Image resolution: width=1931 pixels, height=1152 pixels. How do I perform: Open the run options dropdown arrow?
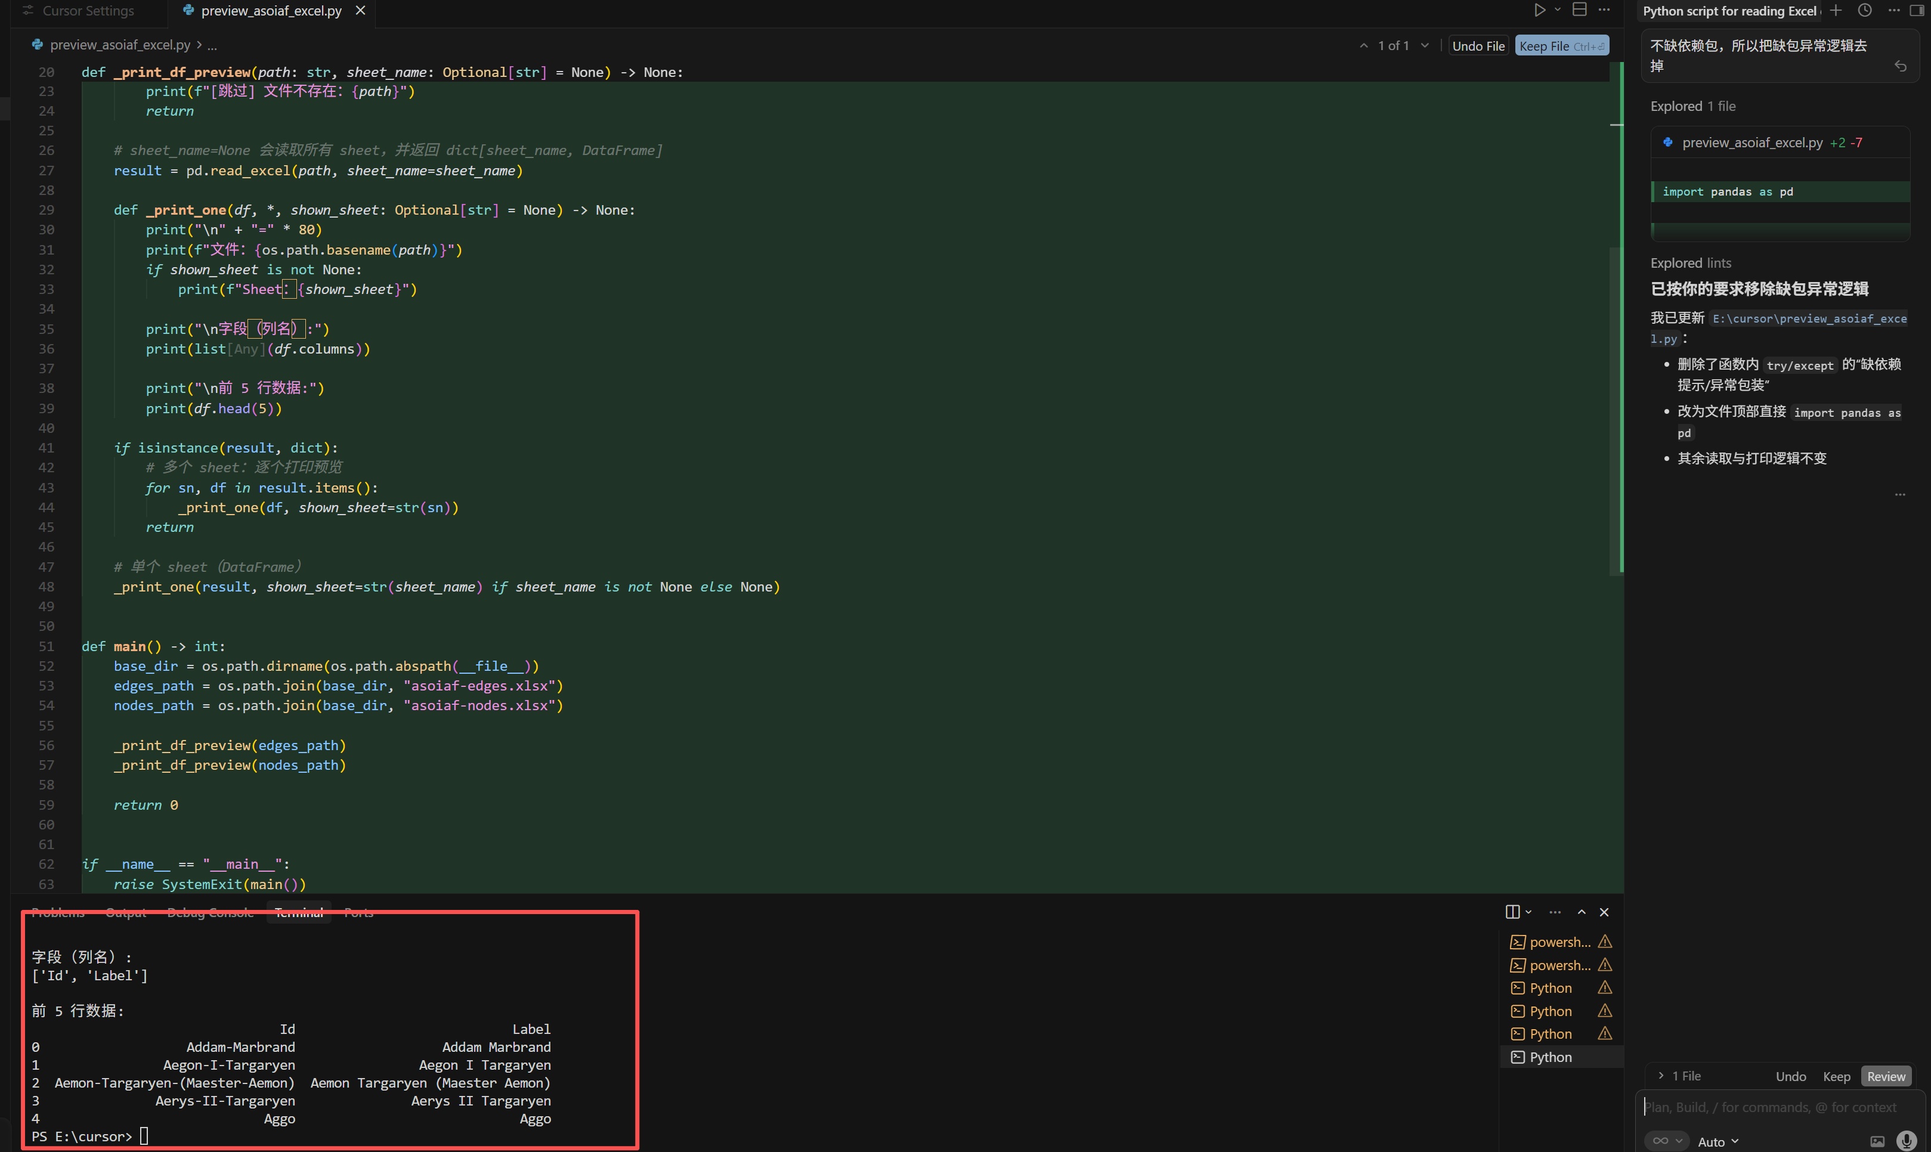(x=1558, y=10)
